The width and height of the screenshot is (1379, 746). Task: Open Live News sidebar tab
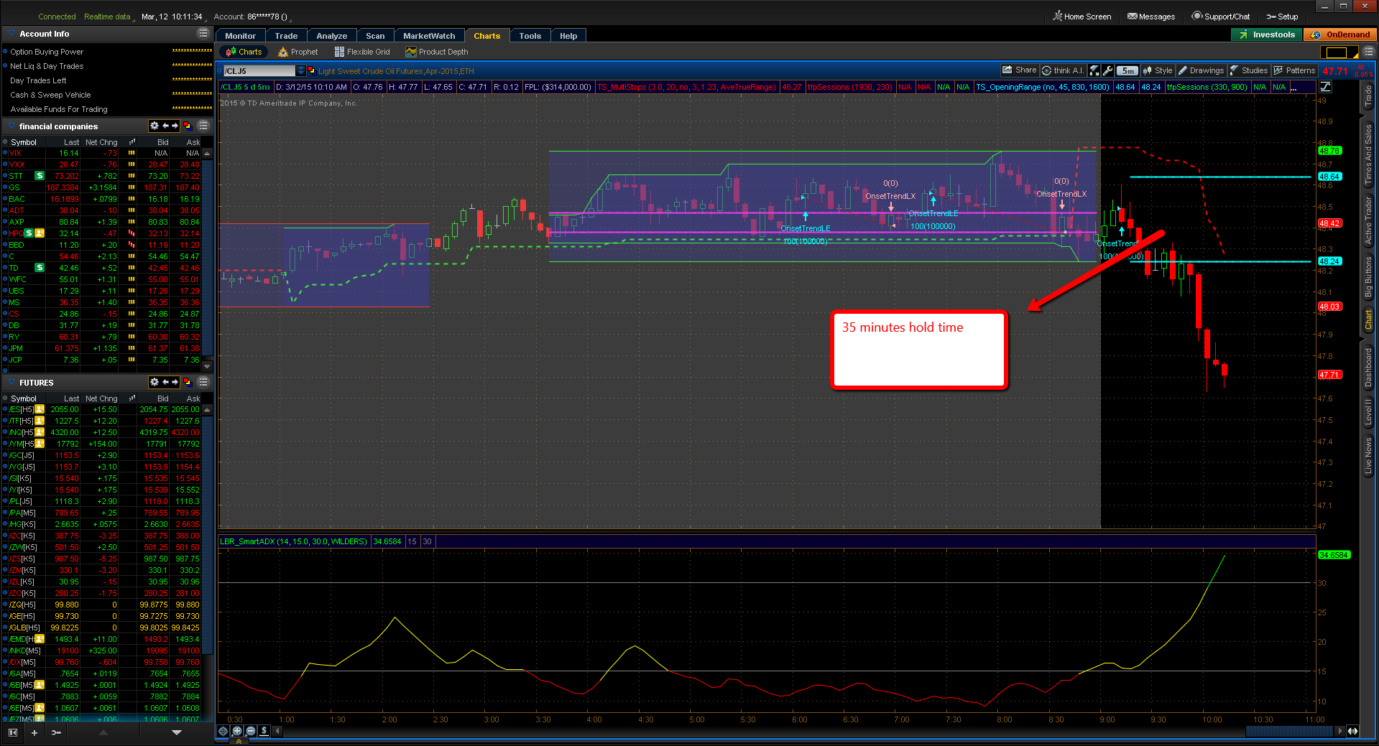point(1368,456)
